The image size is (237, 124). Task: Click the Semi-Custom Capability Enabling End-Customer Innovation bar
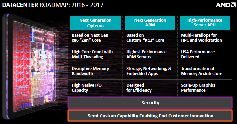(x=150, y=116)
